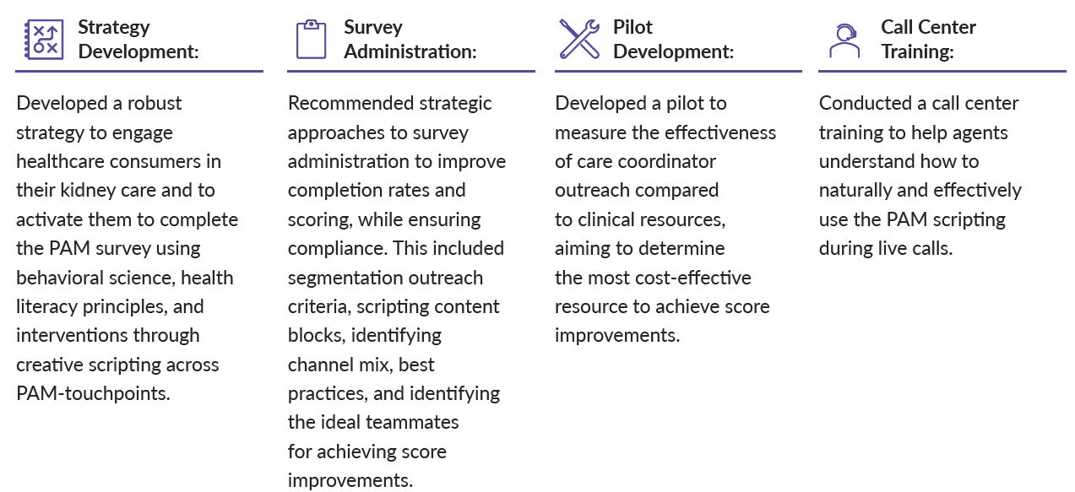The height and width of the screenshot is (492, 1075).
Task: Click the Call Center Training description text
Action: pos(920,176)
